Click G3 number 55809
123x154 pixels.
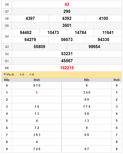click(39, 47)
